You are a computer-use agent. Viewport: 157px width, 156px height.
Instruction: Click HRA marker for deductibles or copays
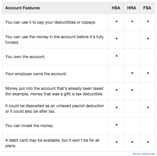(132, 21)
